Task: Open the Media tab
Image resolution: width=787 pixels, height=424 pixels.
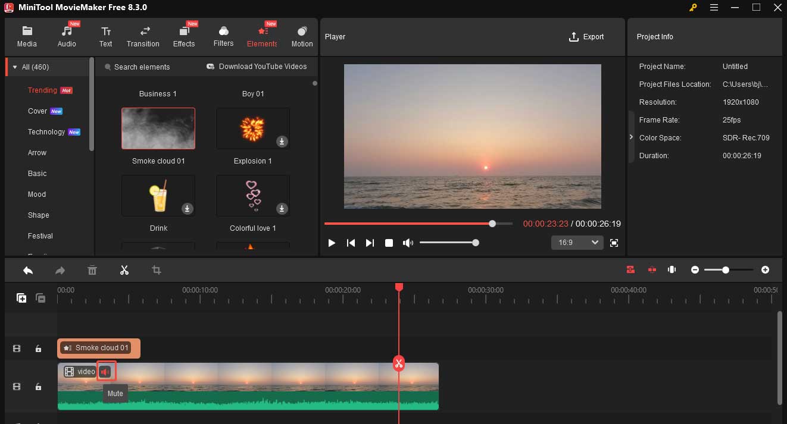Action: pos(27,37)
